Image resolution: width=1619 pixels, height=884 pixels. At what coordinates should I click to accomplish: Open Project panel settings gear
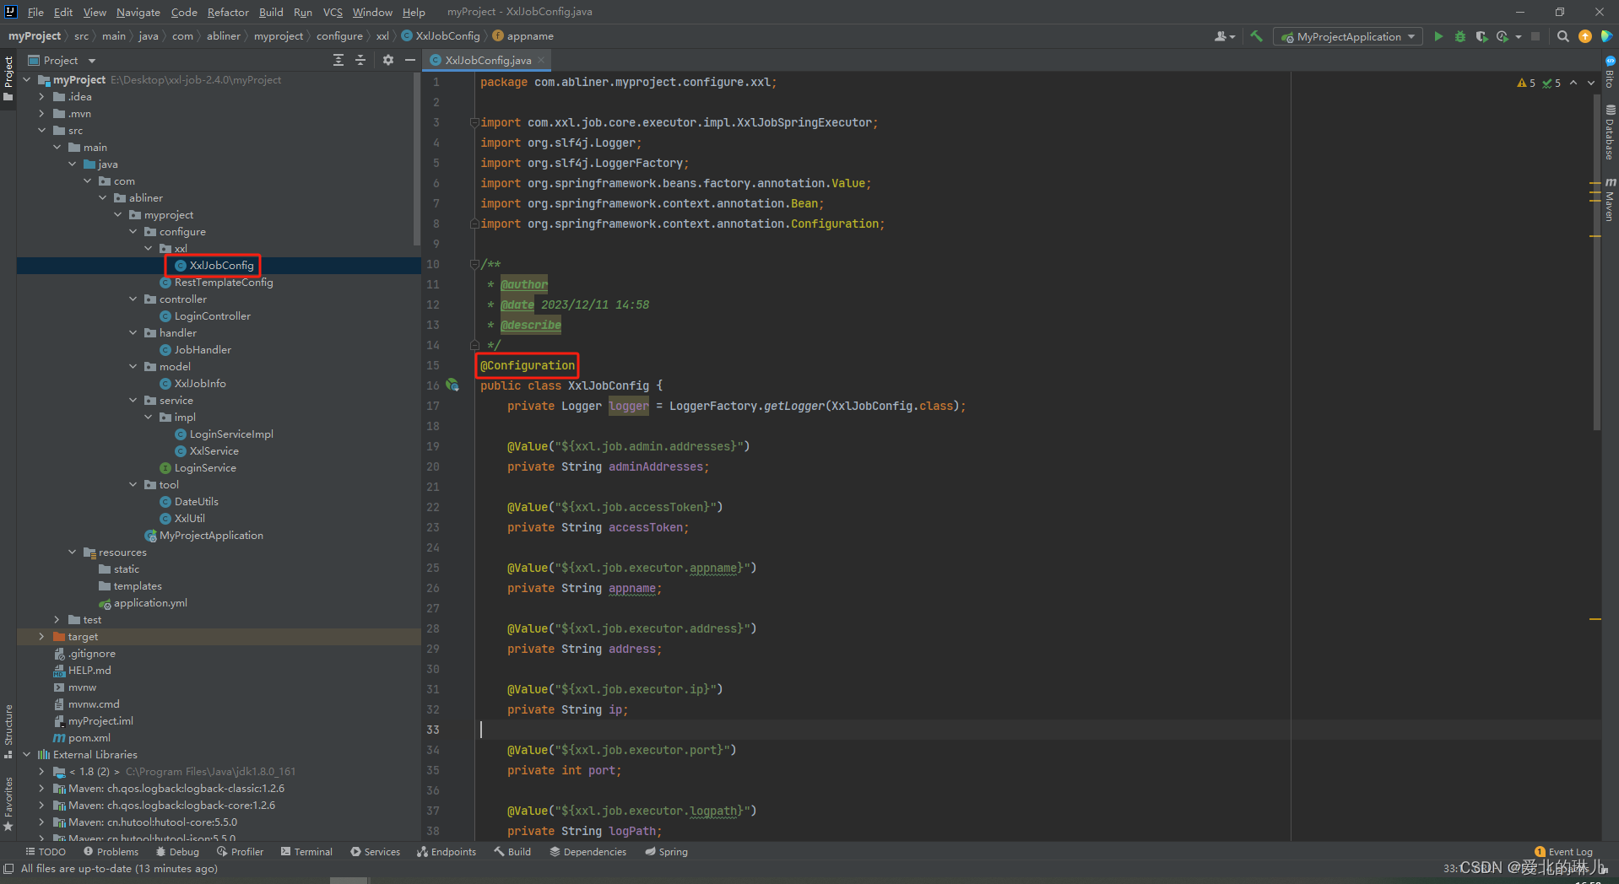coord(388,60)
